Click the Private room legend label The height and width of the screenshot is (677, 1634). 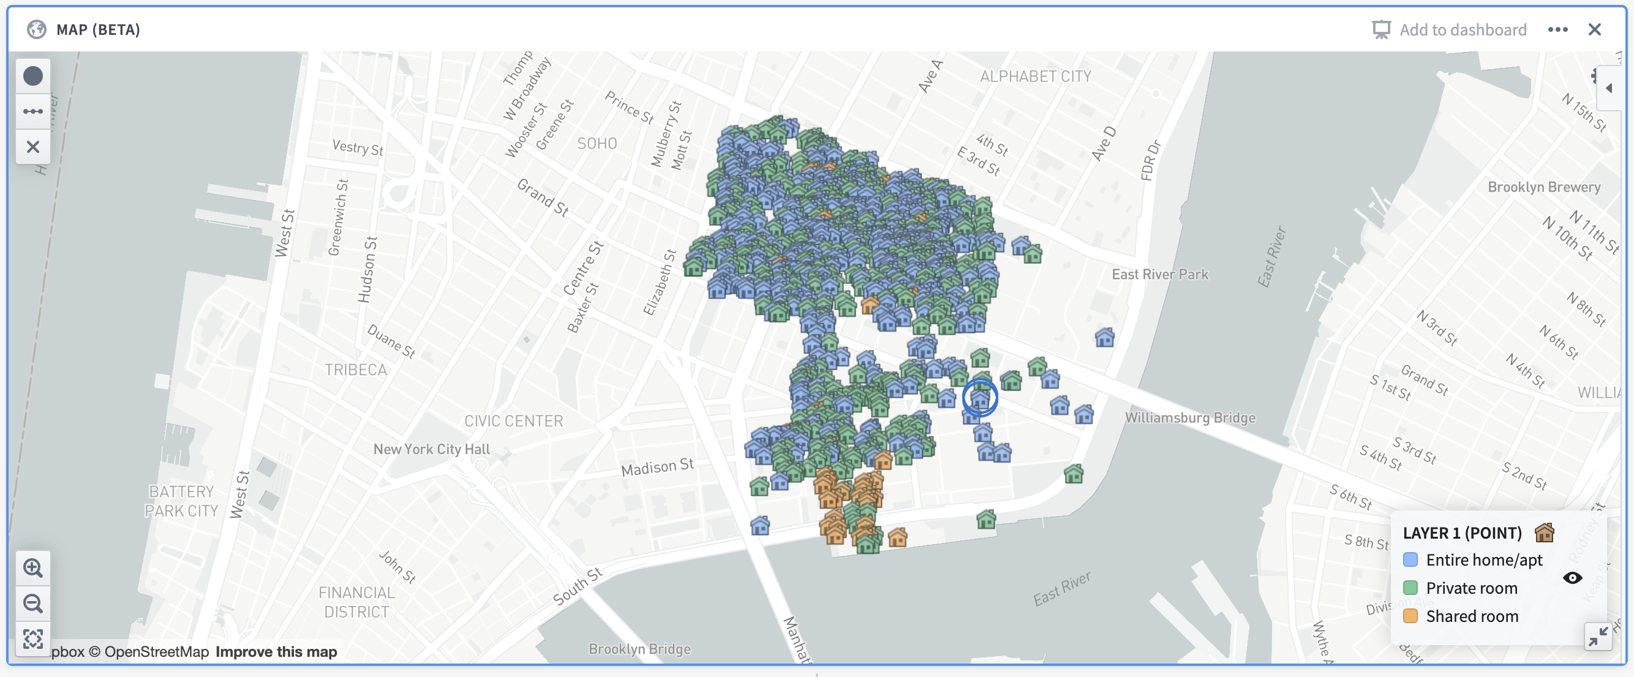[x=1472, y=588]
